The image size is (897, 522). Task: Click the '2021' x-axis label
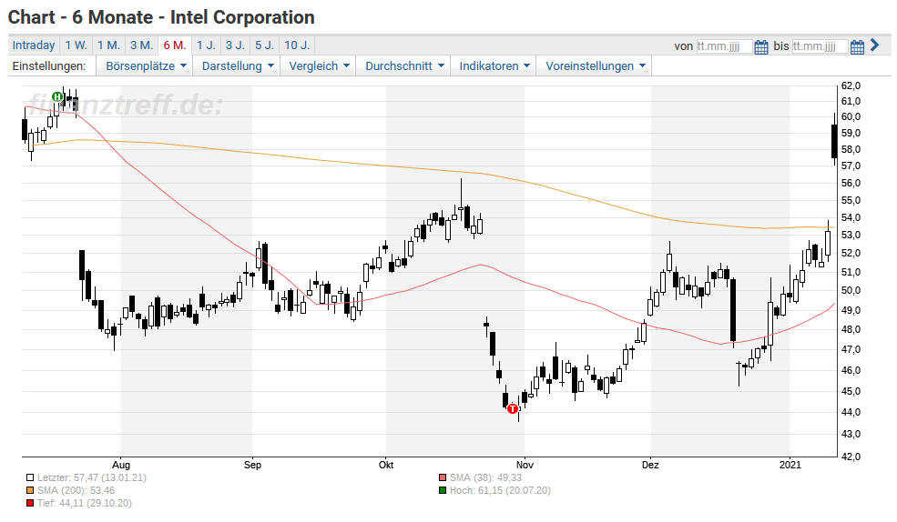pos(790,465)
